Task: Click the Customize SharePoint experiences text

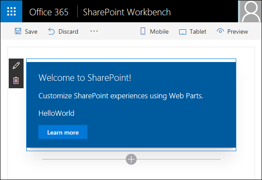Action: point(121,96)
